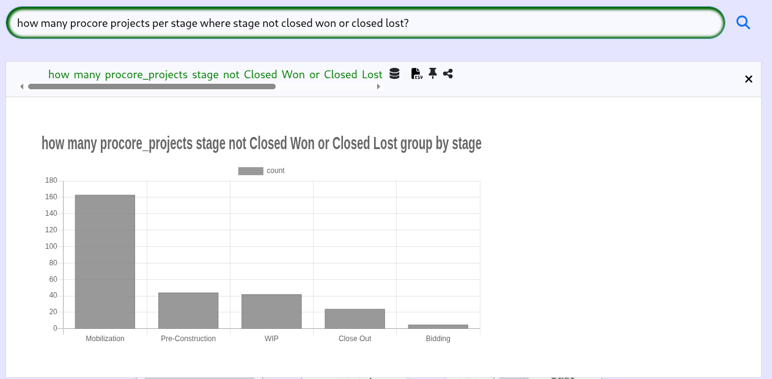Click the blue search magnifier icon
The width and height of the screenshot is (772, 379).
(743, 23)
